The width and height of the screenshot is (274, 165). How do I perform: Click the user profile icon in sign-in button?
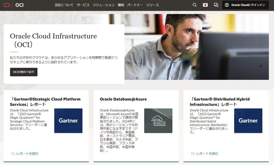227,5
